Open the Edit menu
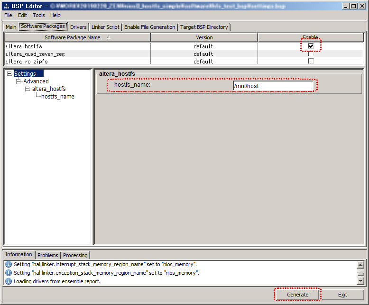 click(22, 15)
